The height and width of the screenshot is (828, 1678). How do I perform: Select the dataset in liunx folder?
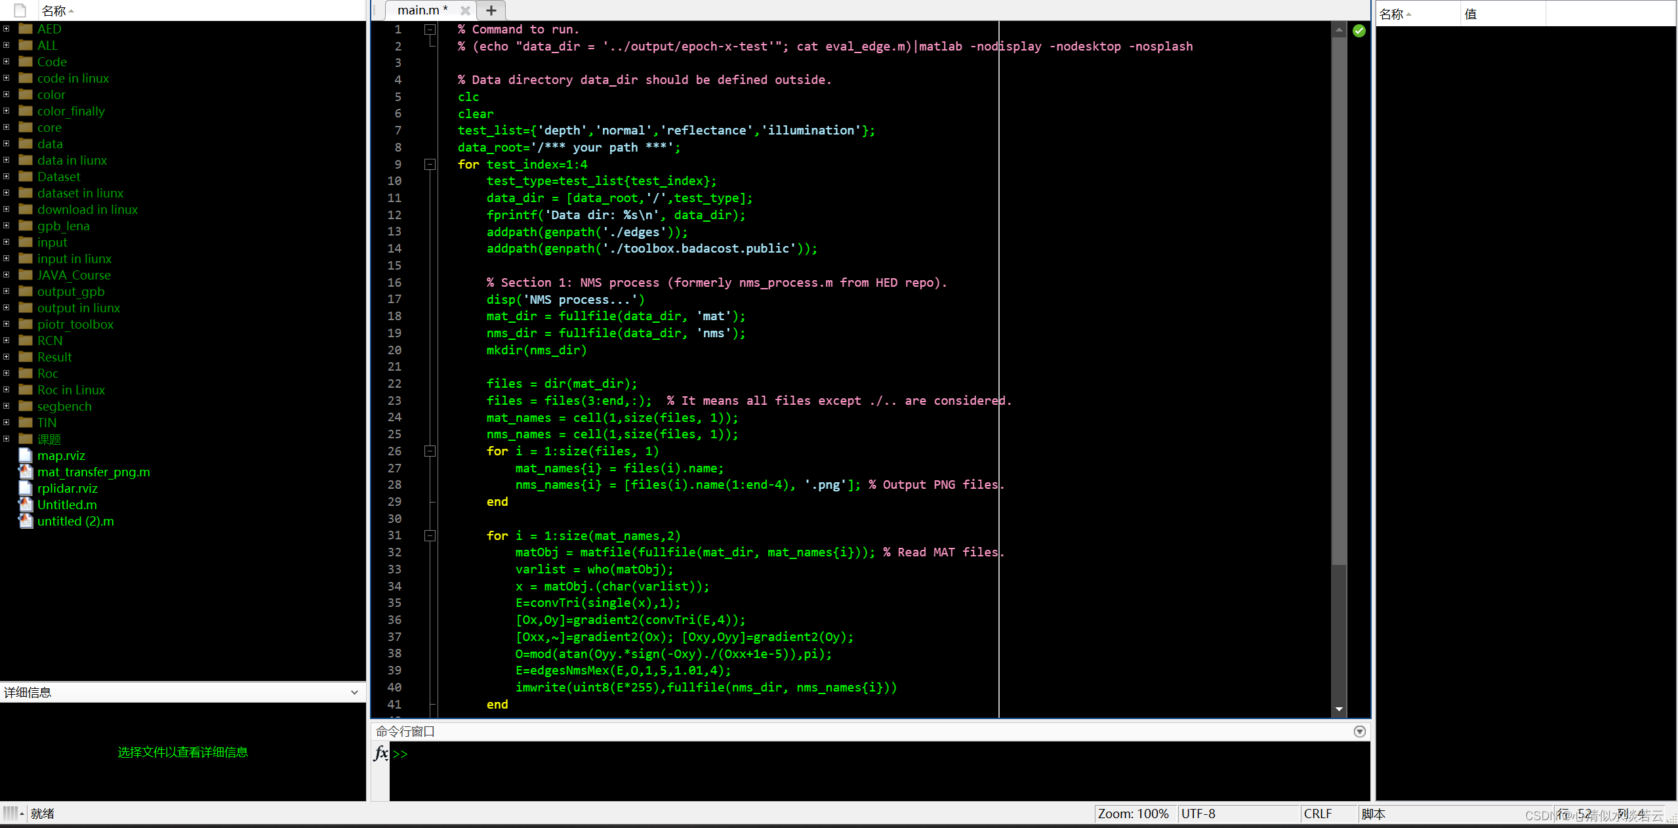pos(80,193)
